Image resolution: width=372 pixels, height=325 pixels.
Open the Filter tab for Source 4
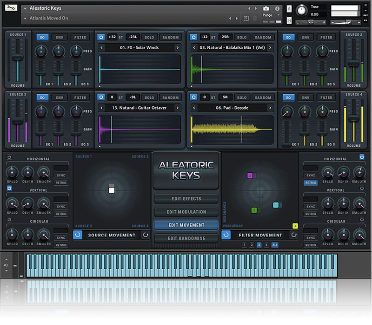[x=326, y=97]
